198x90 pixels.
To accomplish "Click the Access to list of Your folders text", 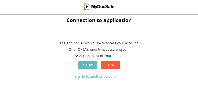I will pyautogui.click(x=101, y=56).
